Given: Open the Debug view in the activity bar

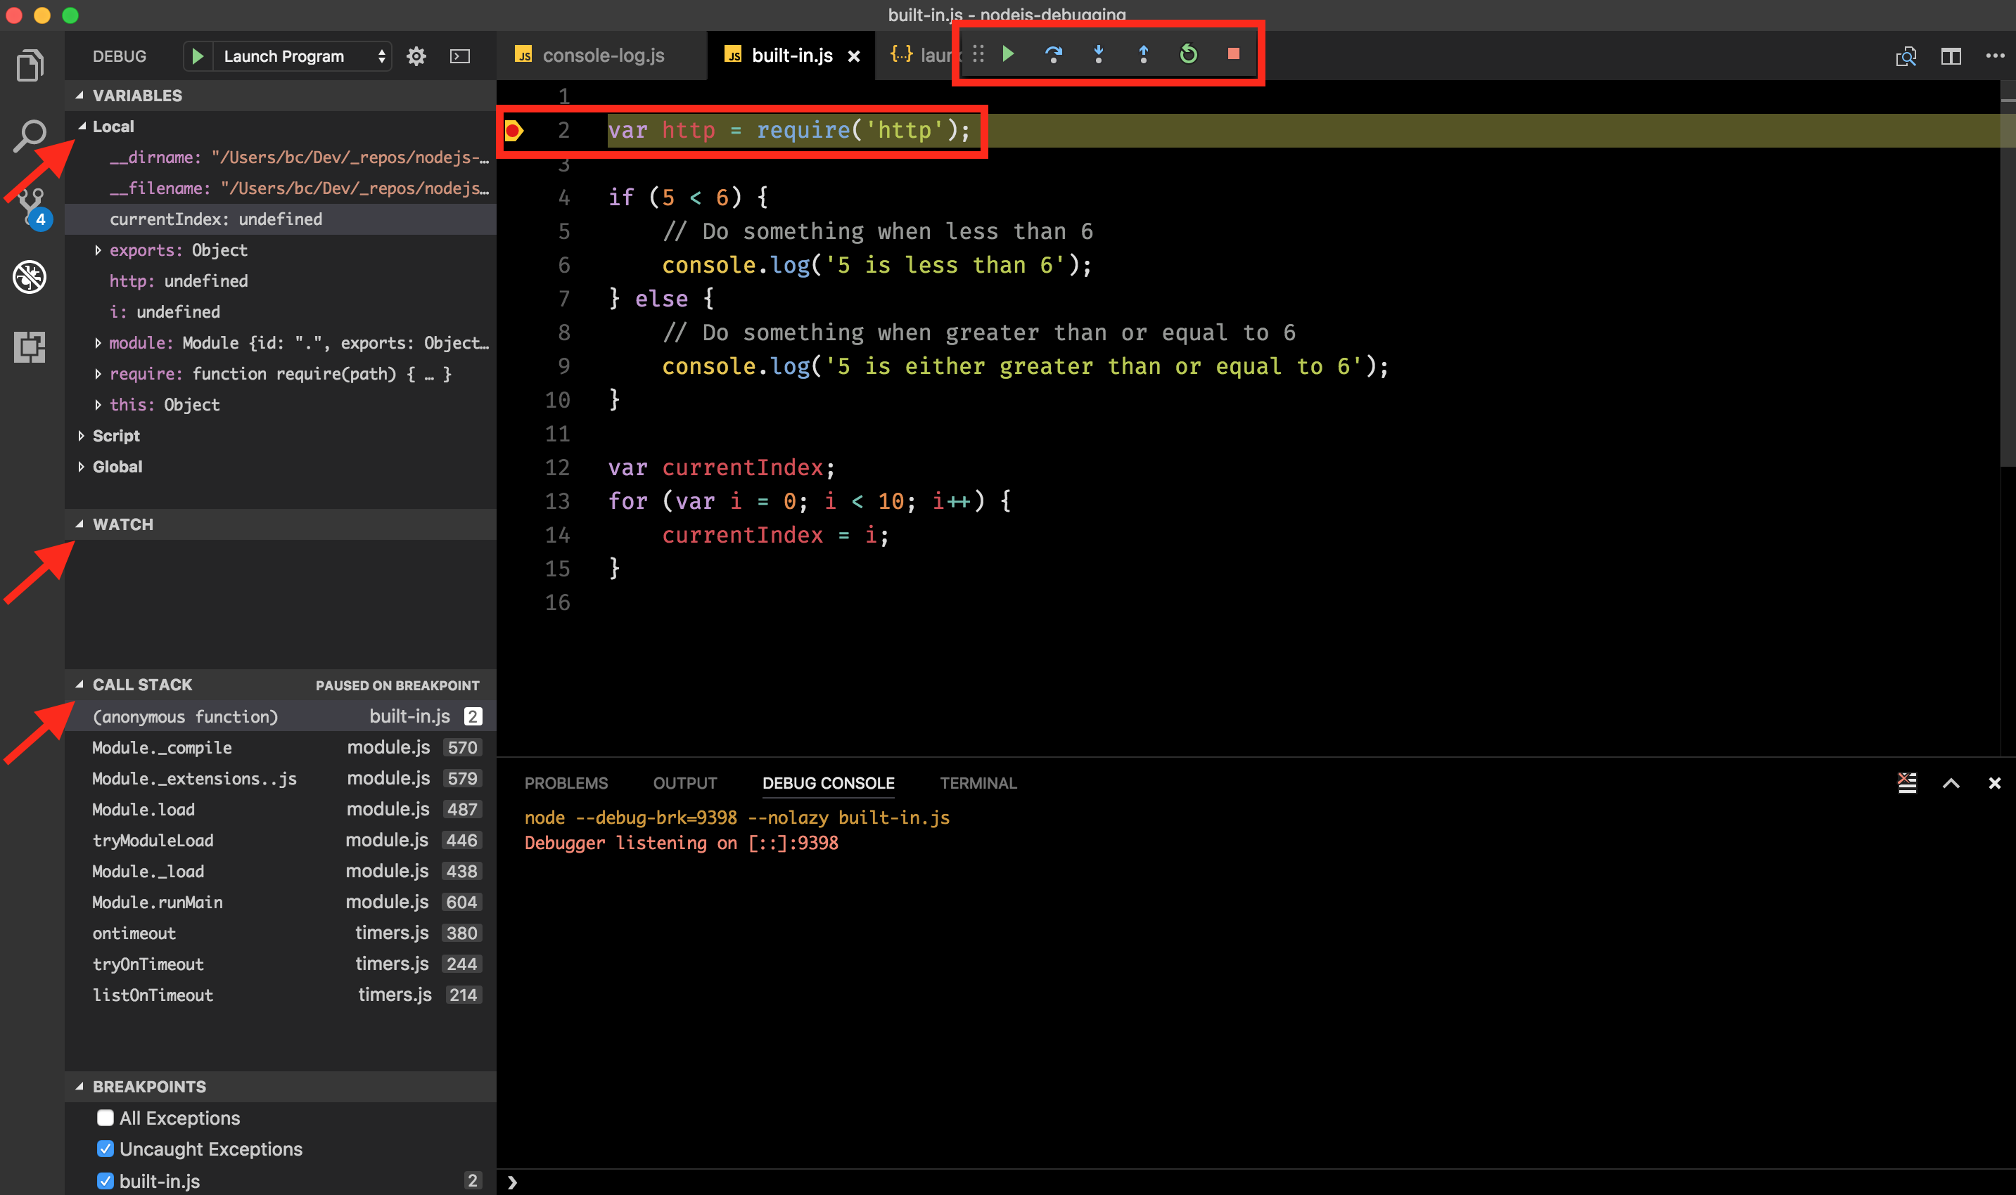Looking at the screenshot, I should pos(30,277).
